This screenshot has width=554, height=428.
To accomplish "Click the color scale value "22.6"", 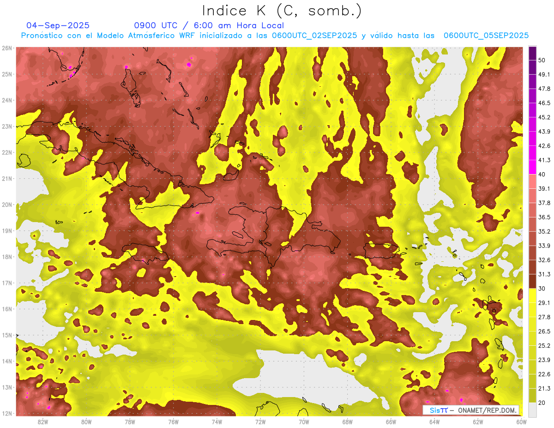I will [x=544, y=374].
